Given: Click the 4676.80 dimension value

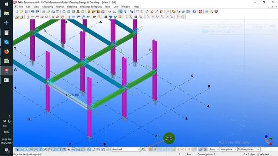Looking at the screenshot, I should 72,95.
